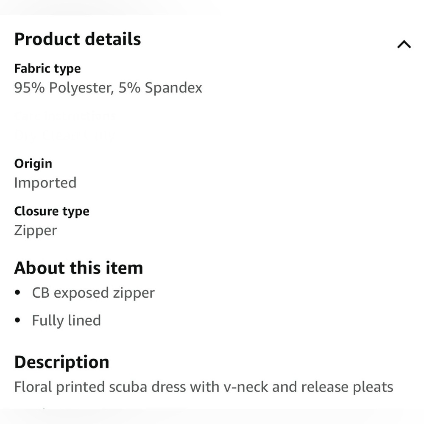Click bullet dot beside Fully lined
This screenshot has height=424, width=424.
click(x=17, y=321)
